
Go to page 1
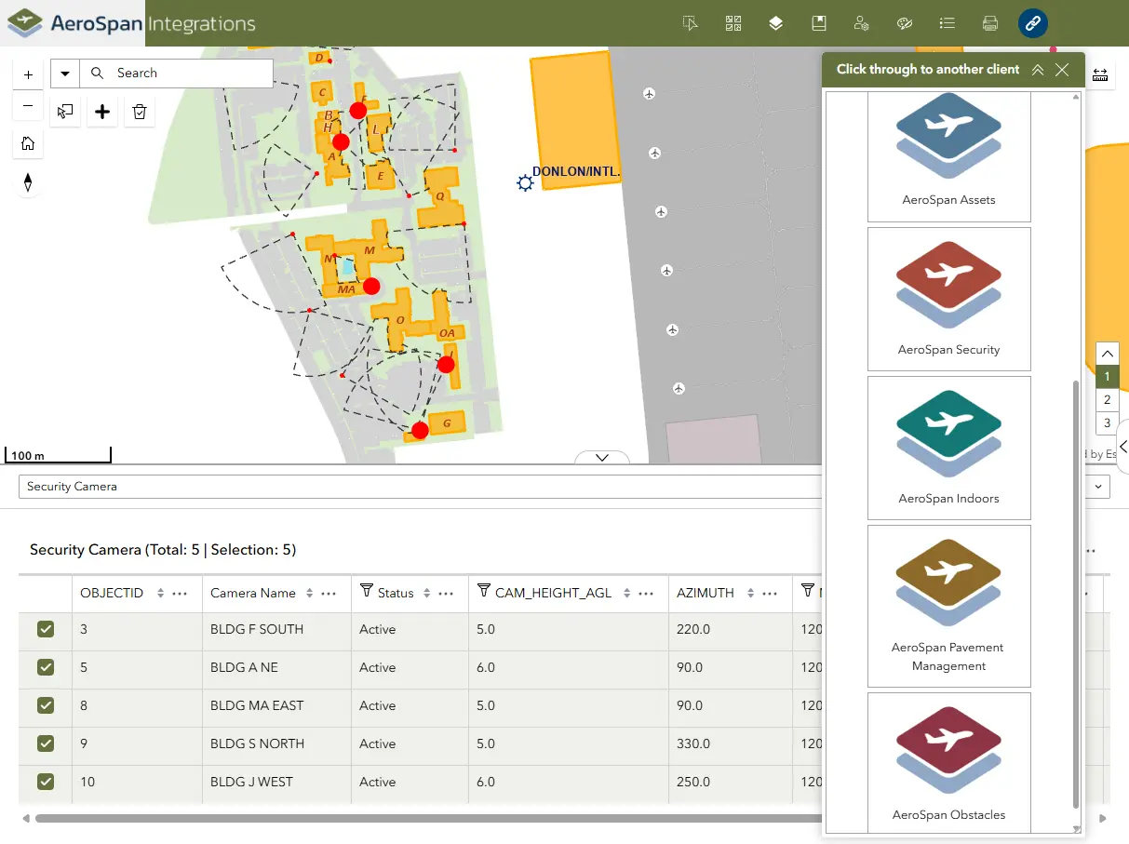point(1107,378)
